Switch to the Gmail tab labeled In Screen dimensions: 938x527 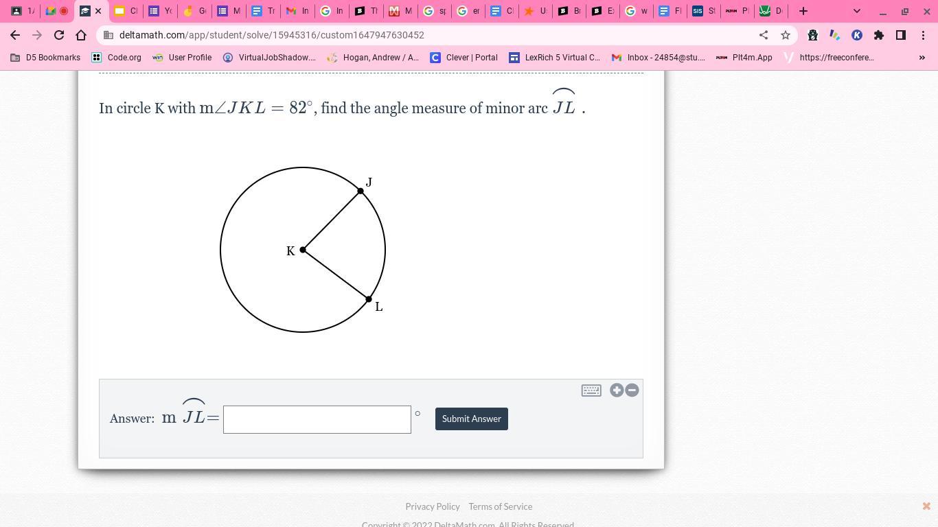point(297,11)
